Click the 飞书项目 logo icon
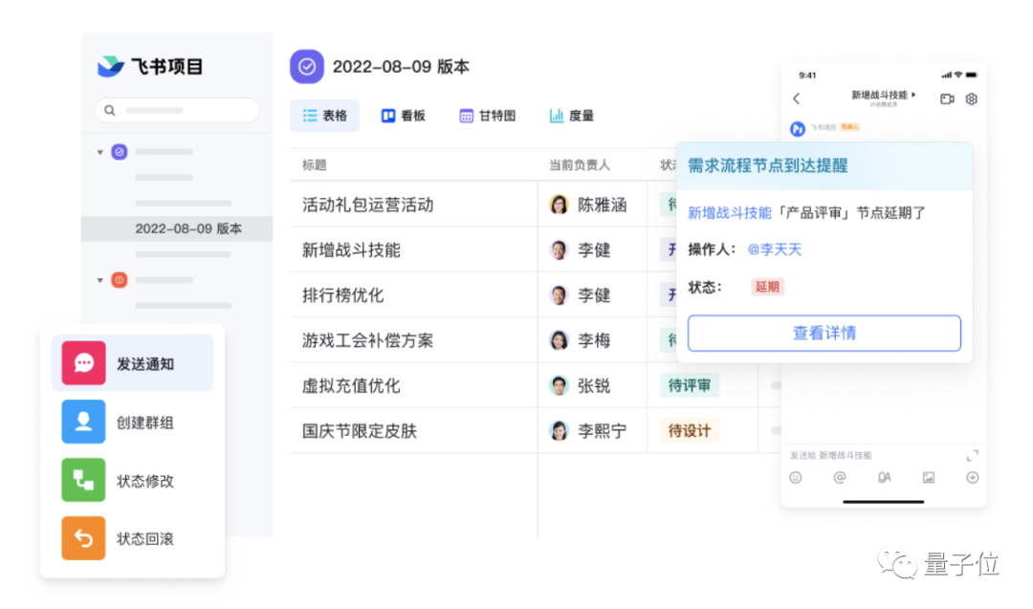This screenshot has width=1033, height=609. point(111,66)
